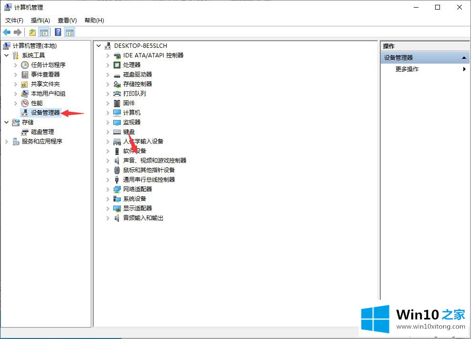This screenshot has width=471, height=339.
Task: Click the blue Help toolbar icon
Action: (x=58, y=32)
